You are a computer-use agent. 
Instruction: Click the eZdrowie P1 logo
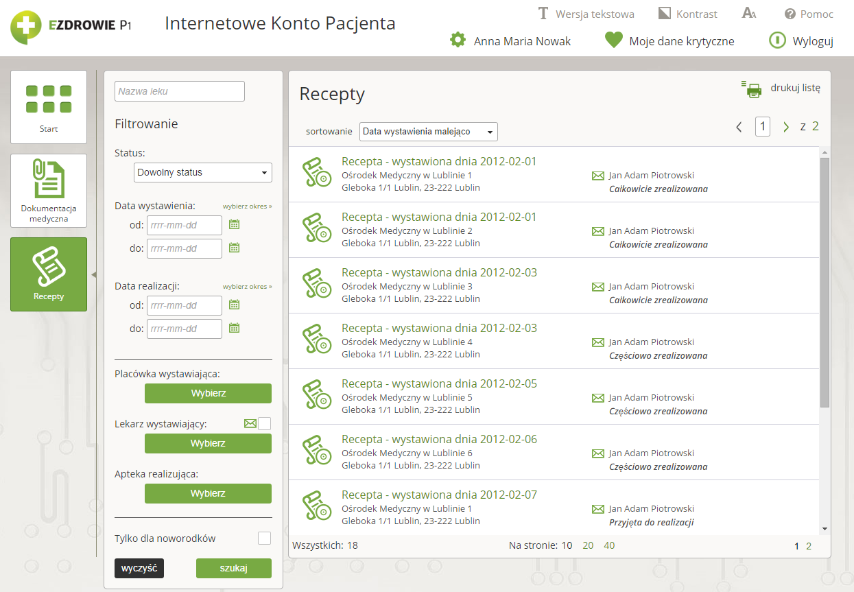point(71,26)
